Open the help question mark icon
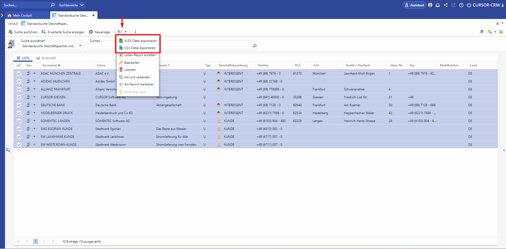This screenshot has width=506, height=249. [x=461, y=5]
